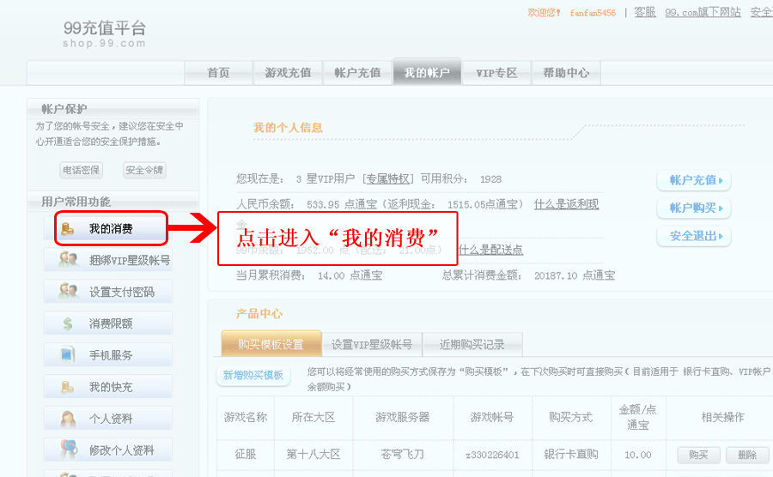Click the gold coin icon beside 我的消费
The width and height of the screenshot is (773, 477).
[x=68, y=229]
